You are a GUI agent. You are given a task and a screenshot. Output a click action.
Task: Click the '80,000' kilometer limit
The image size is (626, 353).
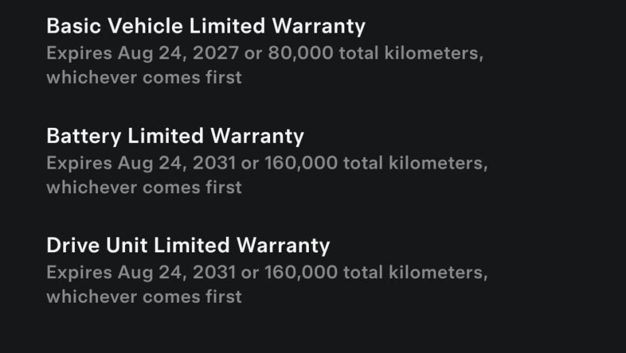point(301,54)
